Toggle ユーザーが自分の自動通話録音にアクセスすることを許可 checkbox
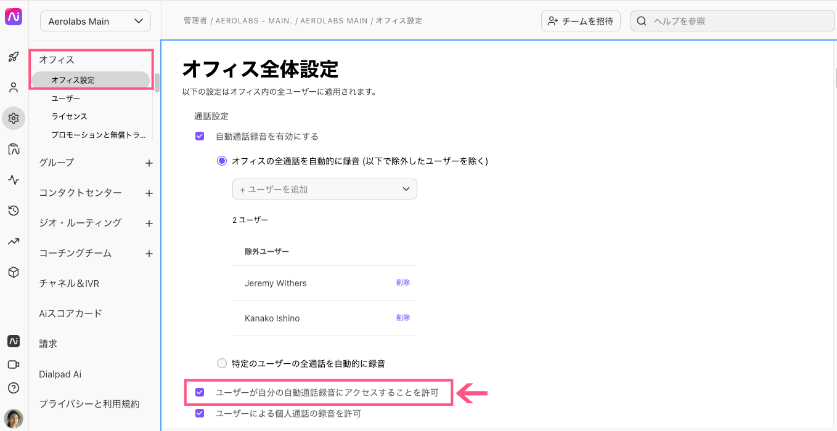This screenshot has width=837, height=431. click(x=200, y=392)
